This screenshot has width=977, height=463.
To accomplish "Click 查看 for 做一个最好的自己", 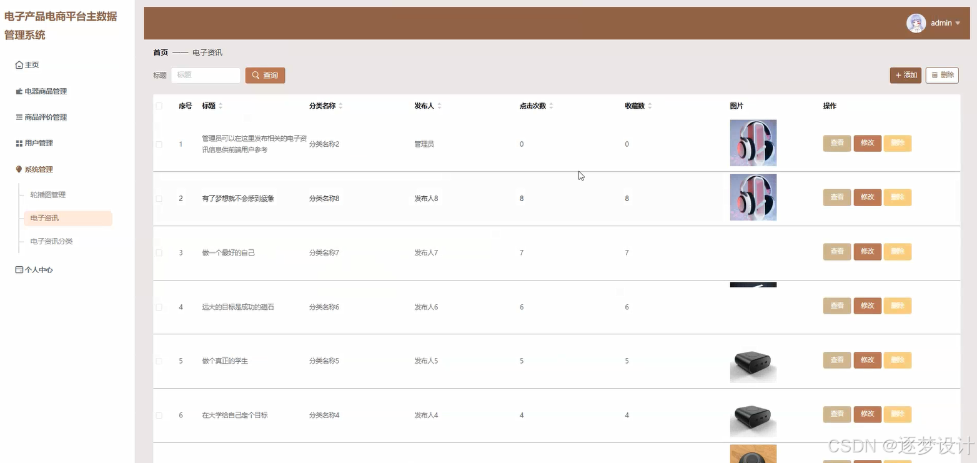I will click(x=837, y=252).
